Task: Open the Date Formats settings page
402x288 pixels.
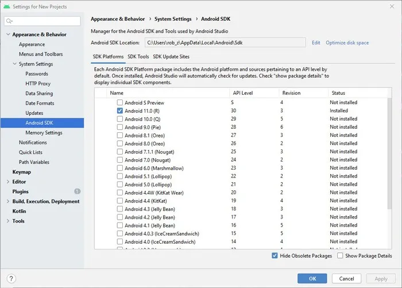Action: coord(40,103)
